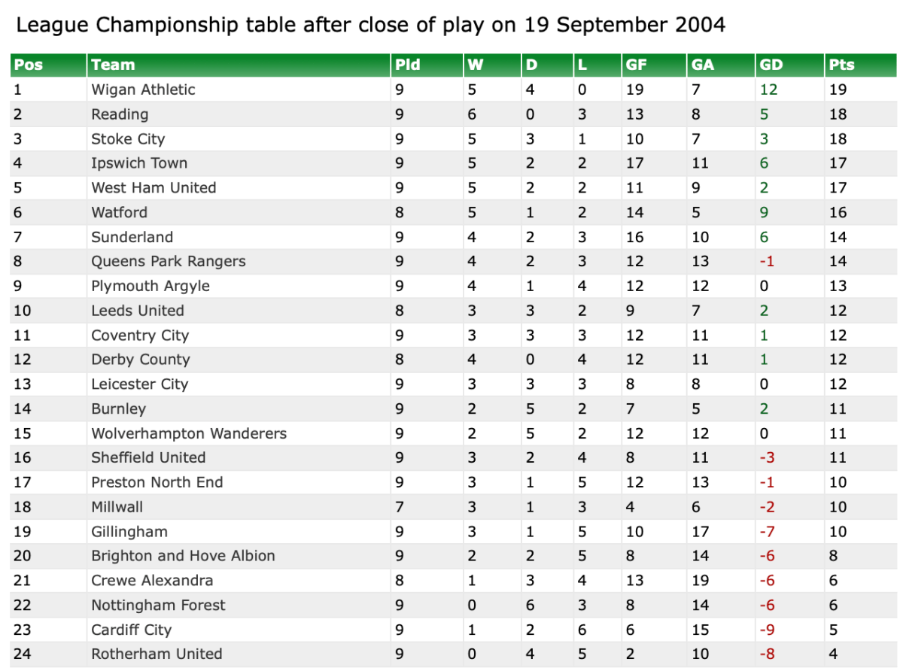
Task: Click the Pos column header
Action: 29,65
